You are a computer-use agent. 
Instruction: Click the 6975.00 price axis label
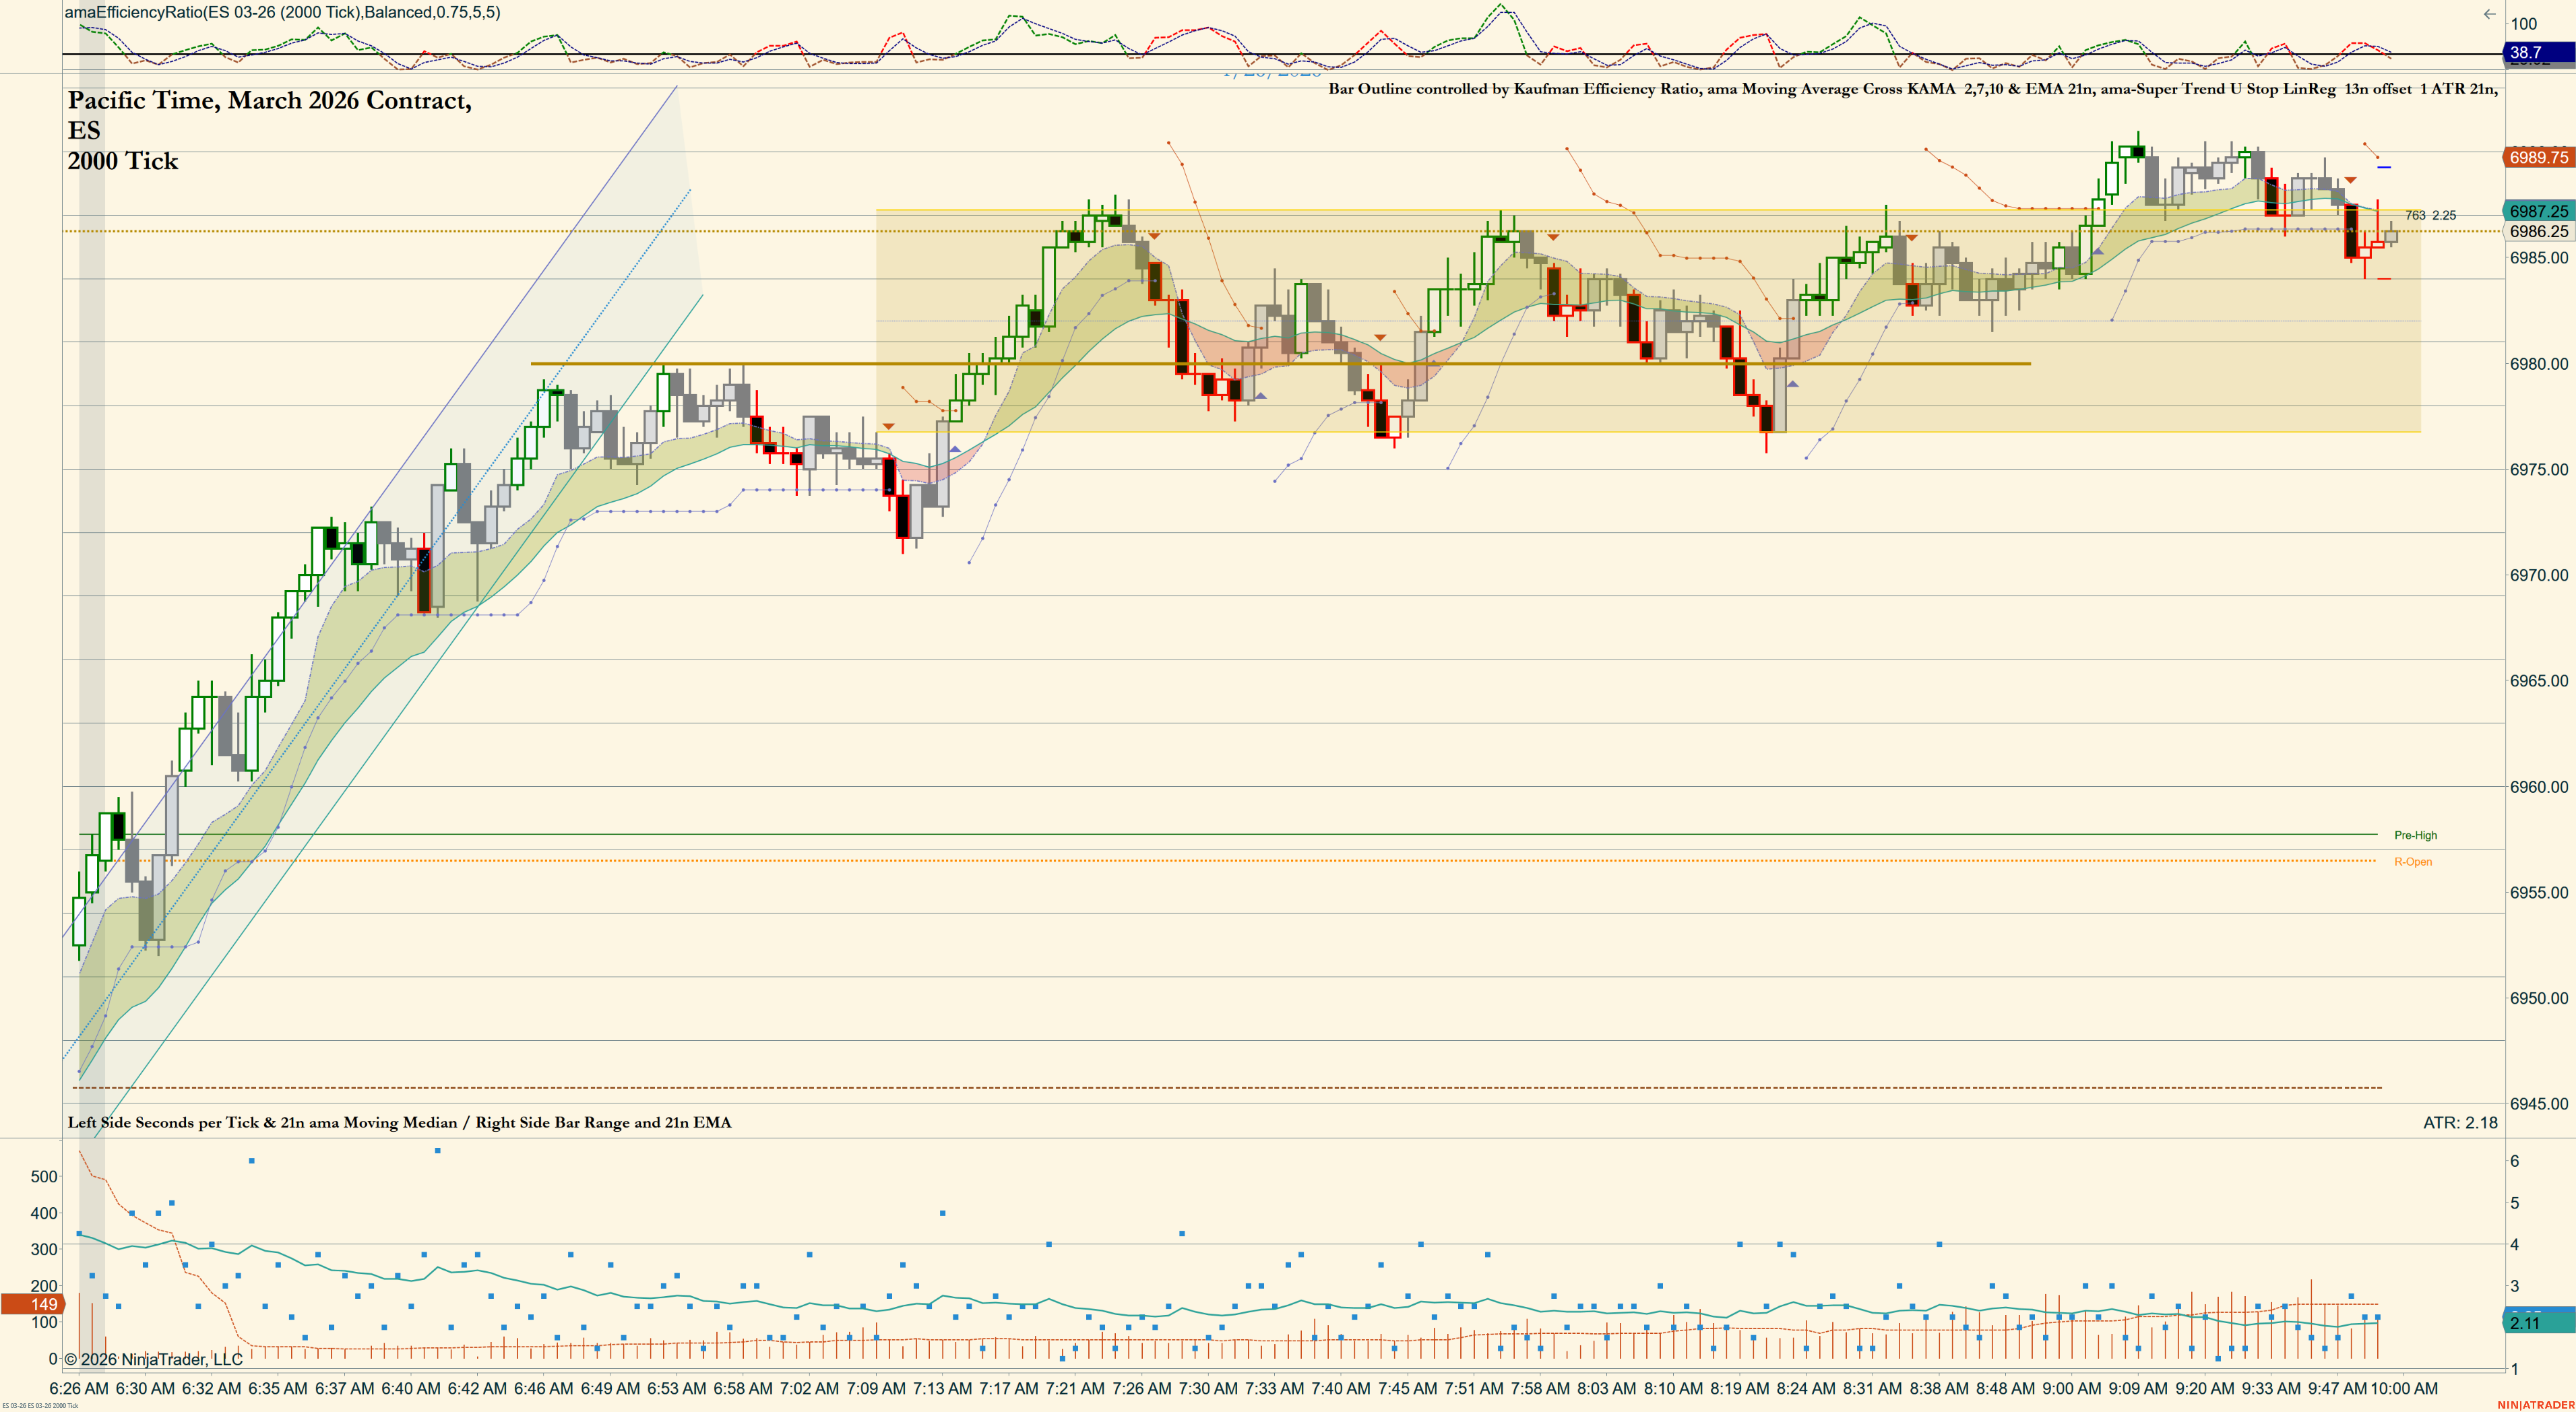click(x=2539, y=470)
